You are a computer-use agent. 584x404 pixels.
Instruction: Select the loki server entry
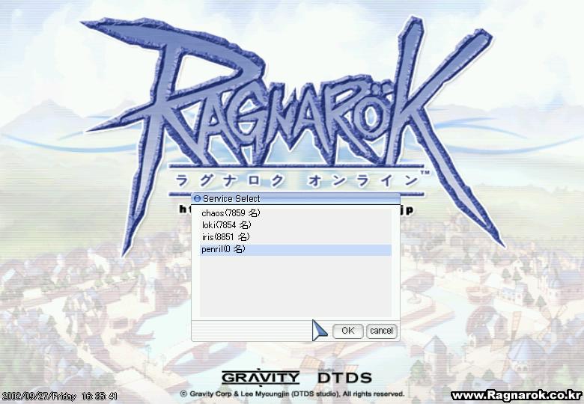click(296, 225)
